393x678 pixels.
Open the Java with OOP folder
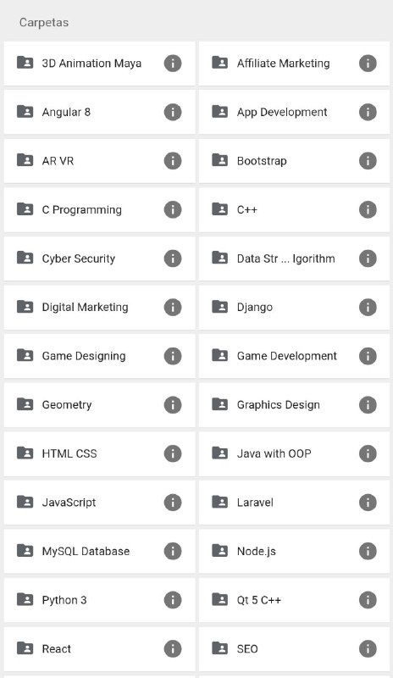pyautogui.click(x=294, y=453)
